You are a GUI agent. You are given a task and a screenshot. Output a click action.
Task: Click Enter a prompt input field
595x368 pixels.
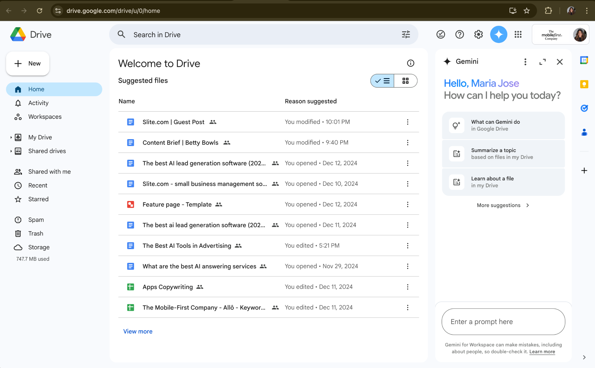503,322
